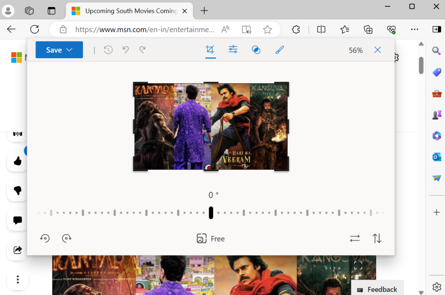
Task: Open the Filters tool
Action: [256, 50]
